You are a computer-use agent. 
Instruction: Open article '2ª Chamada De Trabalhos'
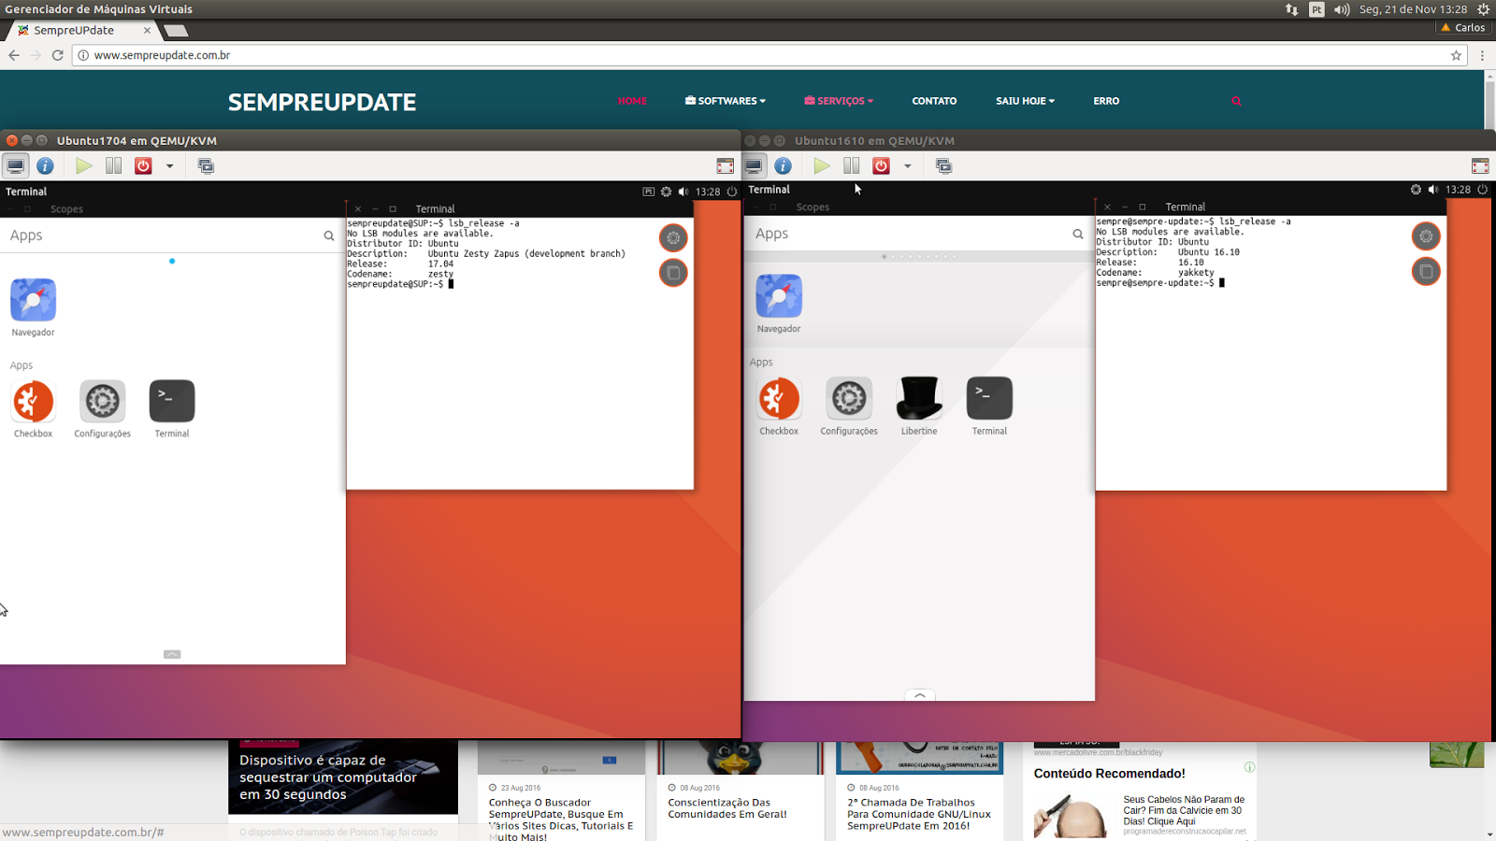[x=919, y=814]
